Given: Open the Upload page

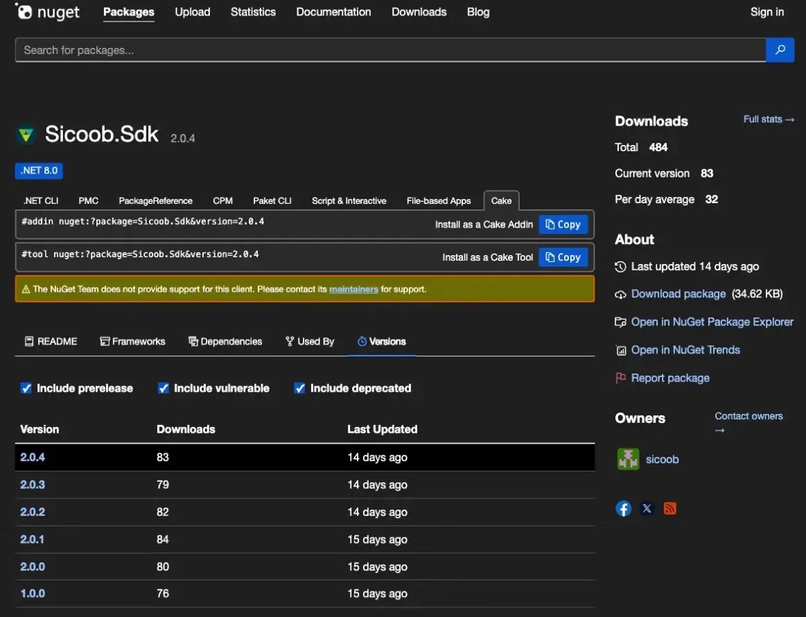Looking at the screenshot, I should pos(192,12).
